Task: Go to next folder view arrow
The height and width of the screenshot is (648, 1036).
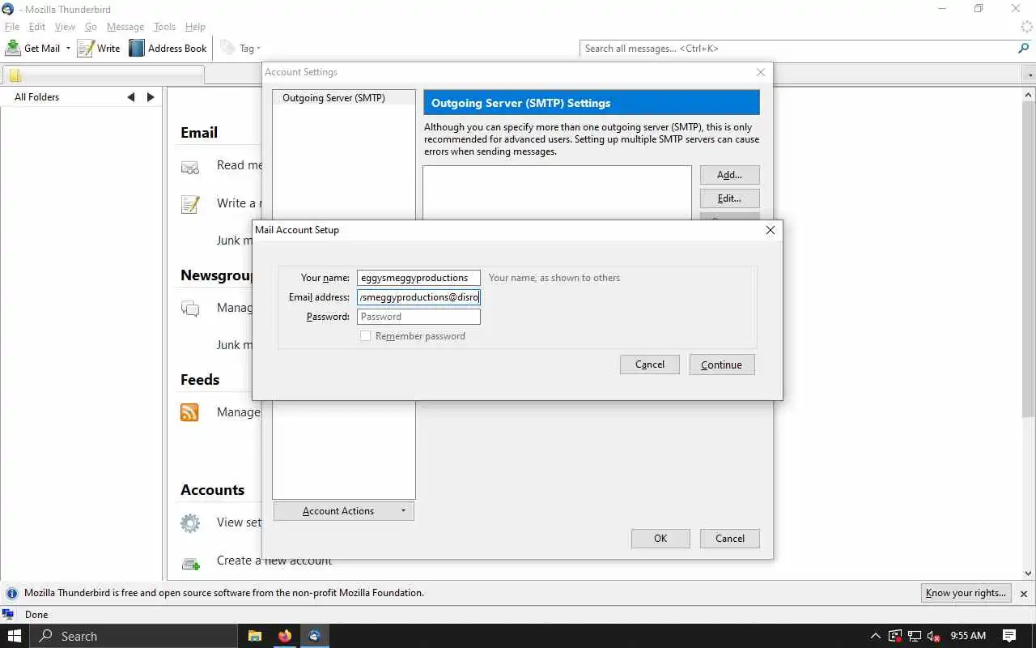Action: click(x=151, y=97)
